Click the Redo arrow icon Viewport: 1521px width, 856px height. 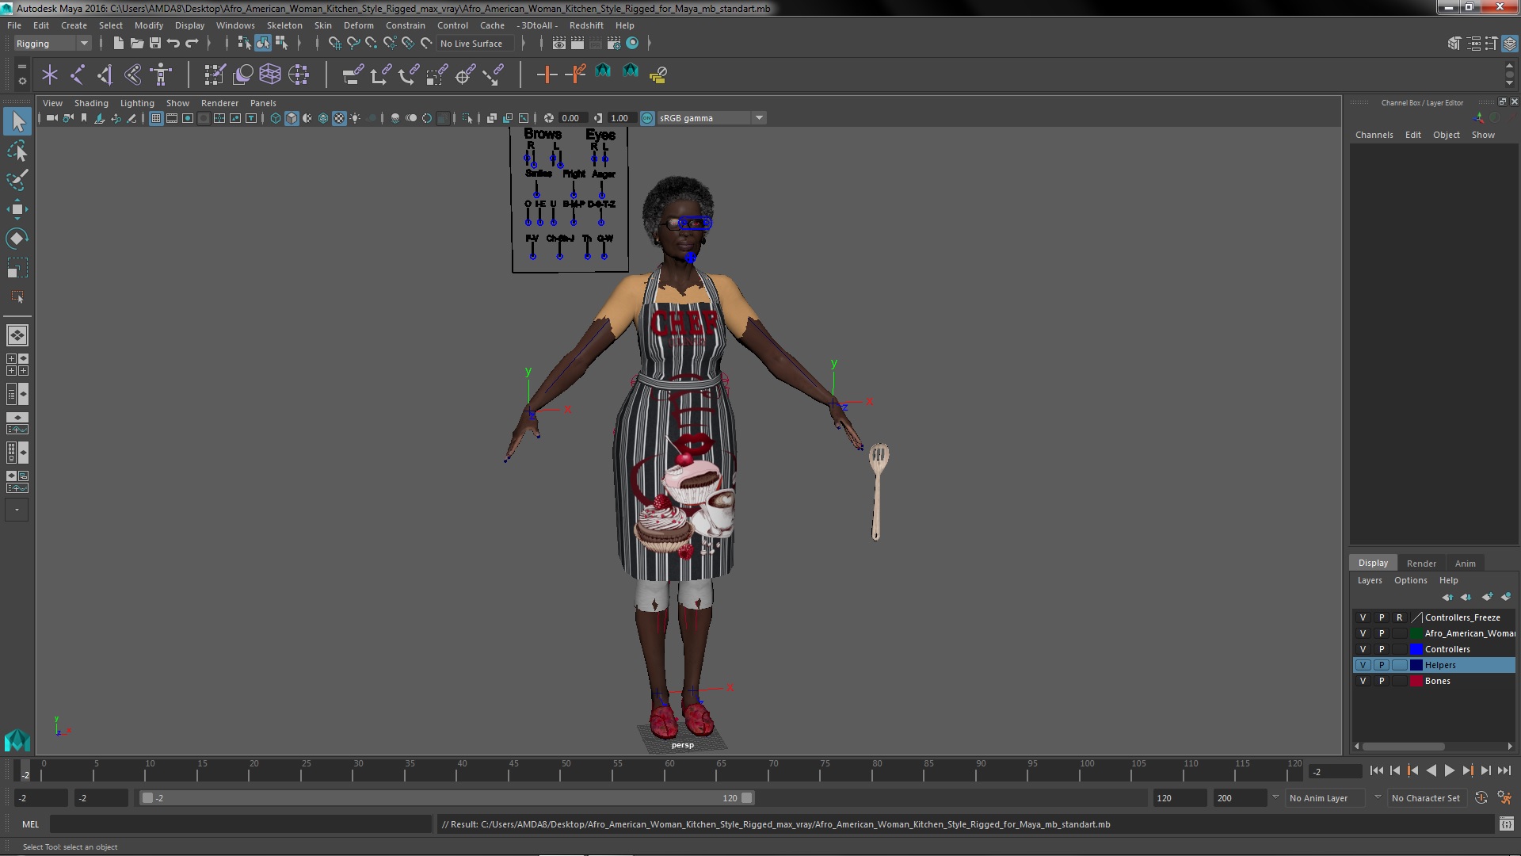193,43
